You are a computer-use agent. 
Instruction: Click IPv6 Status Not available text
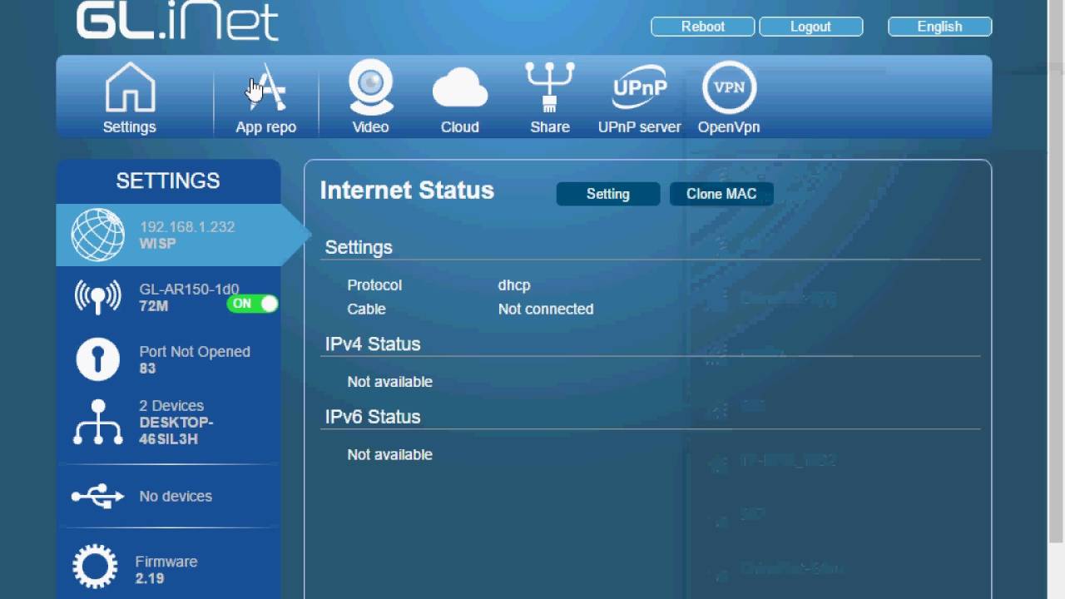pyautogui.click(x=389, y=454)
